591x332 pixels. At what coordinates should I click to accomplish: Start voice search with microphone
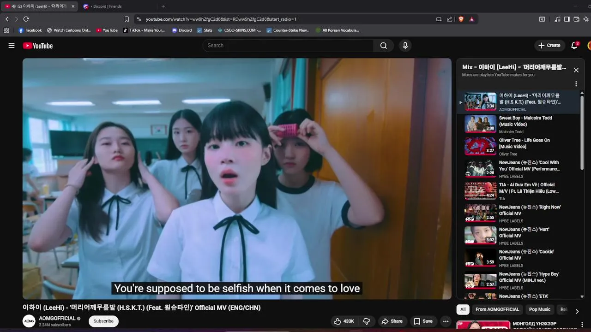coord(405,46)
